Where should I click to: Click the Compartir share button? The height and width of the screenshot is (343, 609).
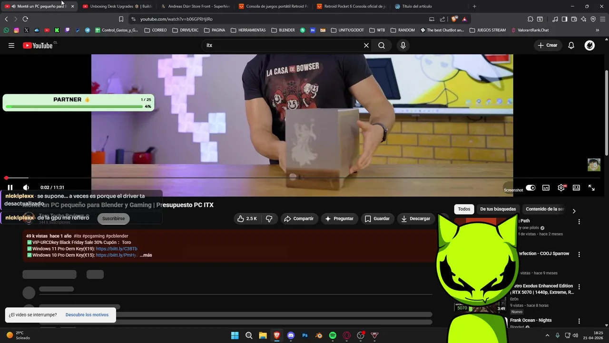coord(299,219)
